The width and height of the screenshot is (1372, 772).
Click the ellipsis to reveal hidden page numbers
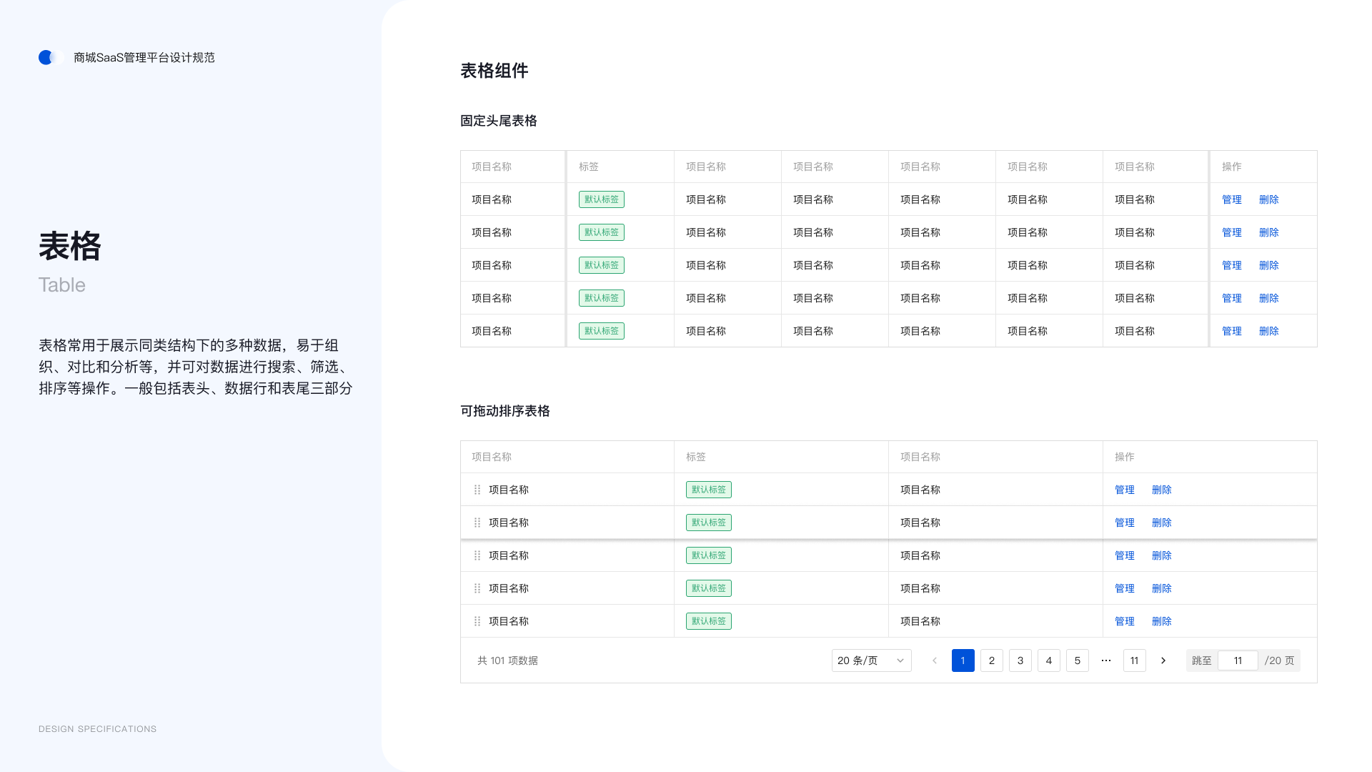[x=1106, y=660]
